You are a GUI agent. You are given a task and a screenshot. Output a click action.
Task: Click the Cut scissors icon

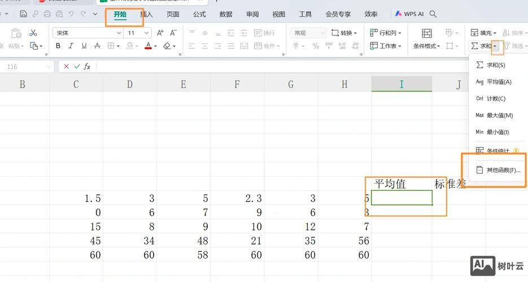point(33,33)
